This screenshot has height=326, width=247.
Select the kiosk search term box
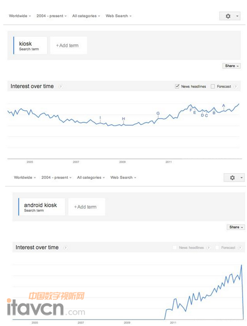[30, 46]
